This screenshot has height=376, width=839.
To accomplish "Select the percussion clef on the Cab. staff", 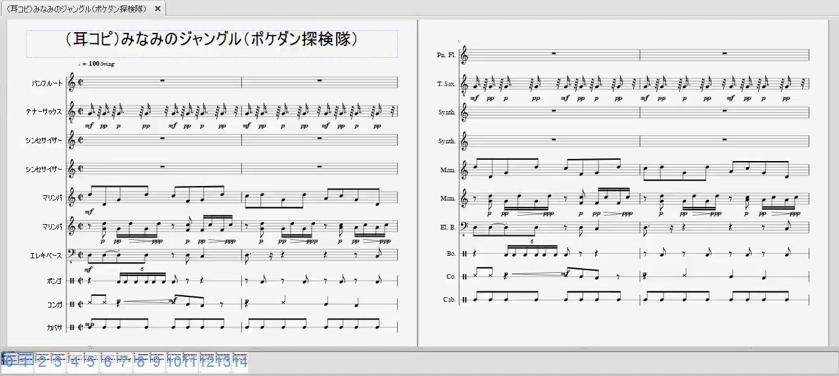I will tap(464, 300).
